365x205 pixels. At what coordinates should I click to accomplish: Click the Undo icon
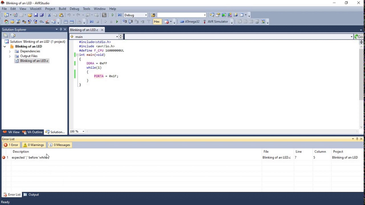pyautogui.click(x=69, y=15)
